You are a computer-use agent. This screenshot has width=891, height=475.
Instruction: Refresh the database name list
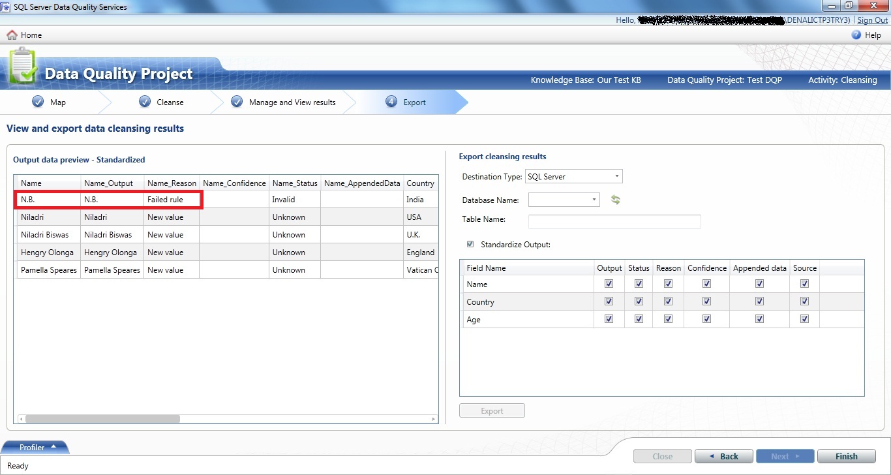[615, 200]
